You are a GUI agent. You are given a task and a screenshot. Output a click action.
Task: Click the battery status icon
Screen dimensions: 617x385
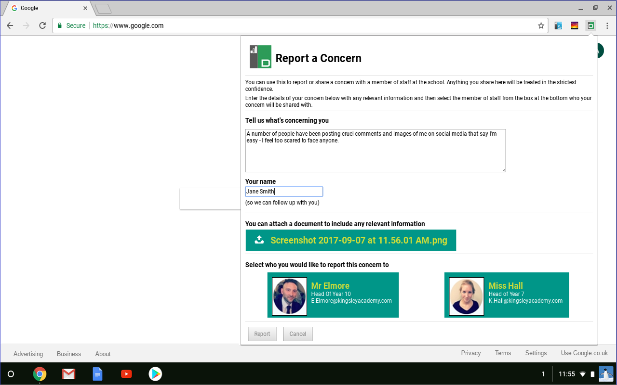pyautogui.click(x=592, y=374)
